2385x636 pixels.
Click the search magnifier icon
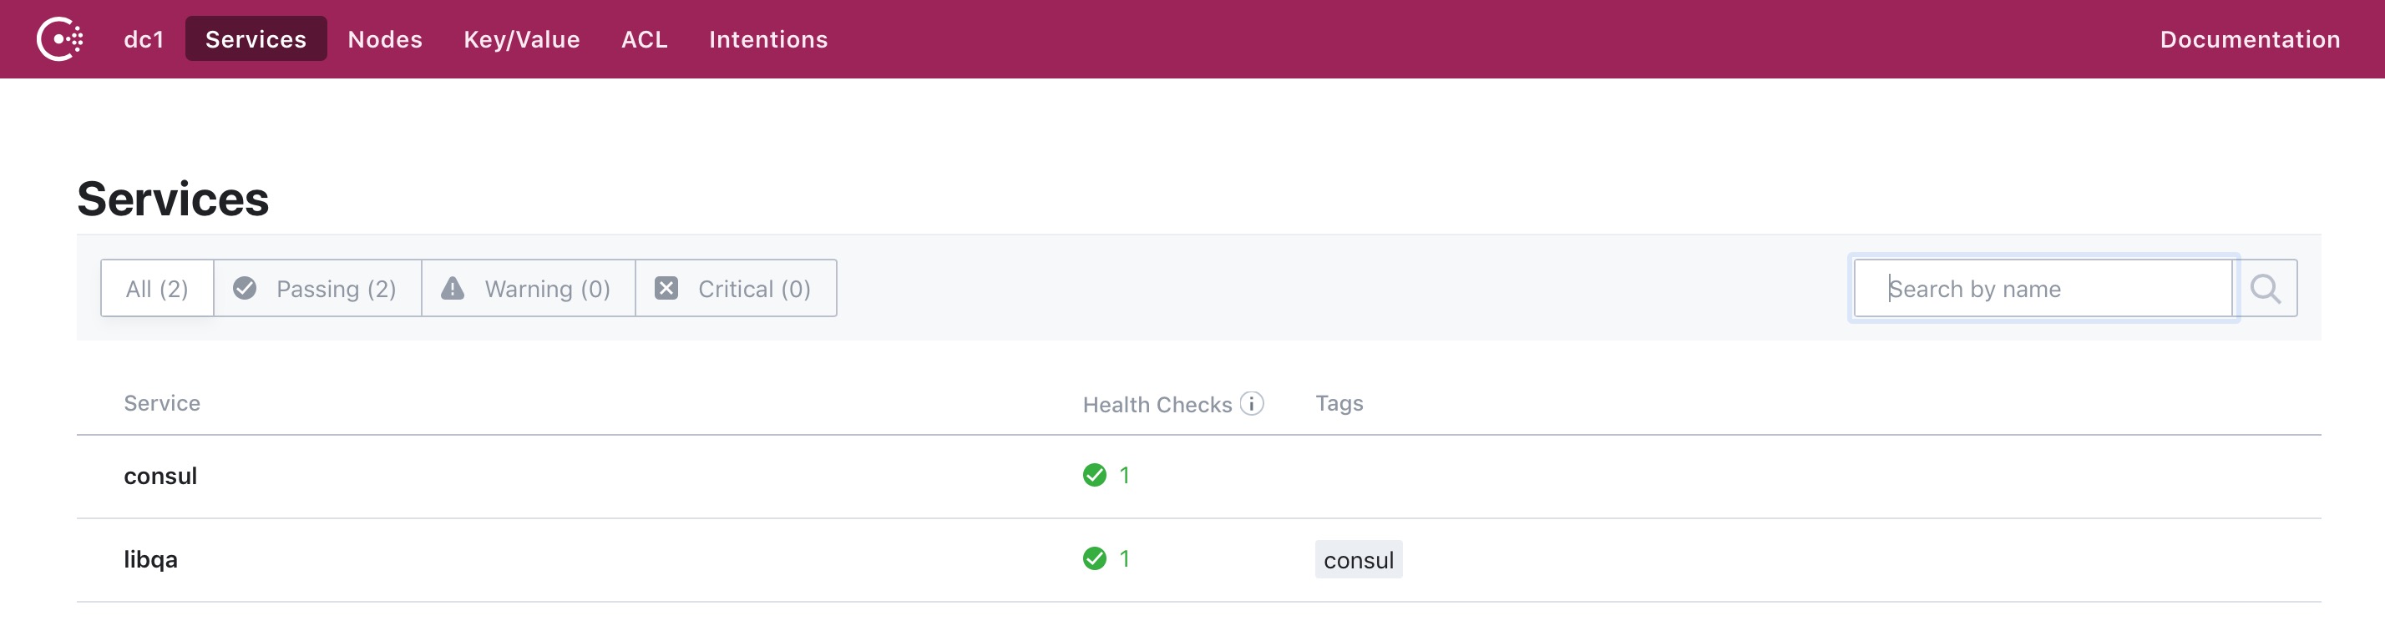click(x=2265, y=289)
